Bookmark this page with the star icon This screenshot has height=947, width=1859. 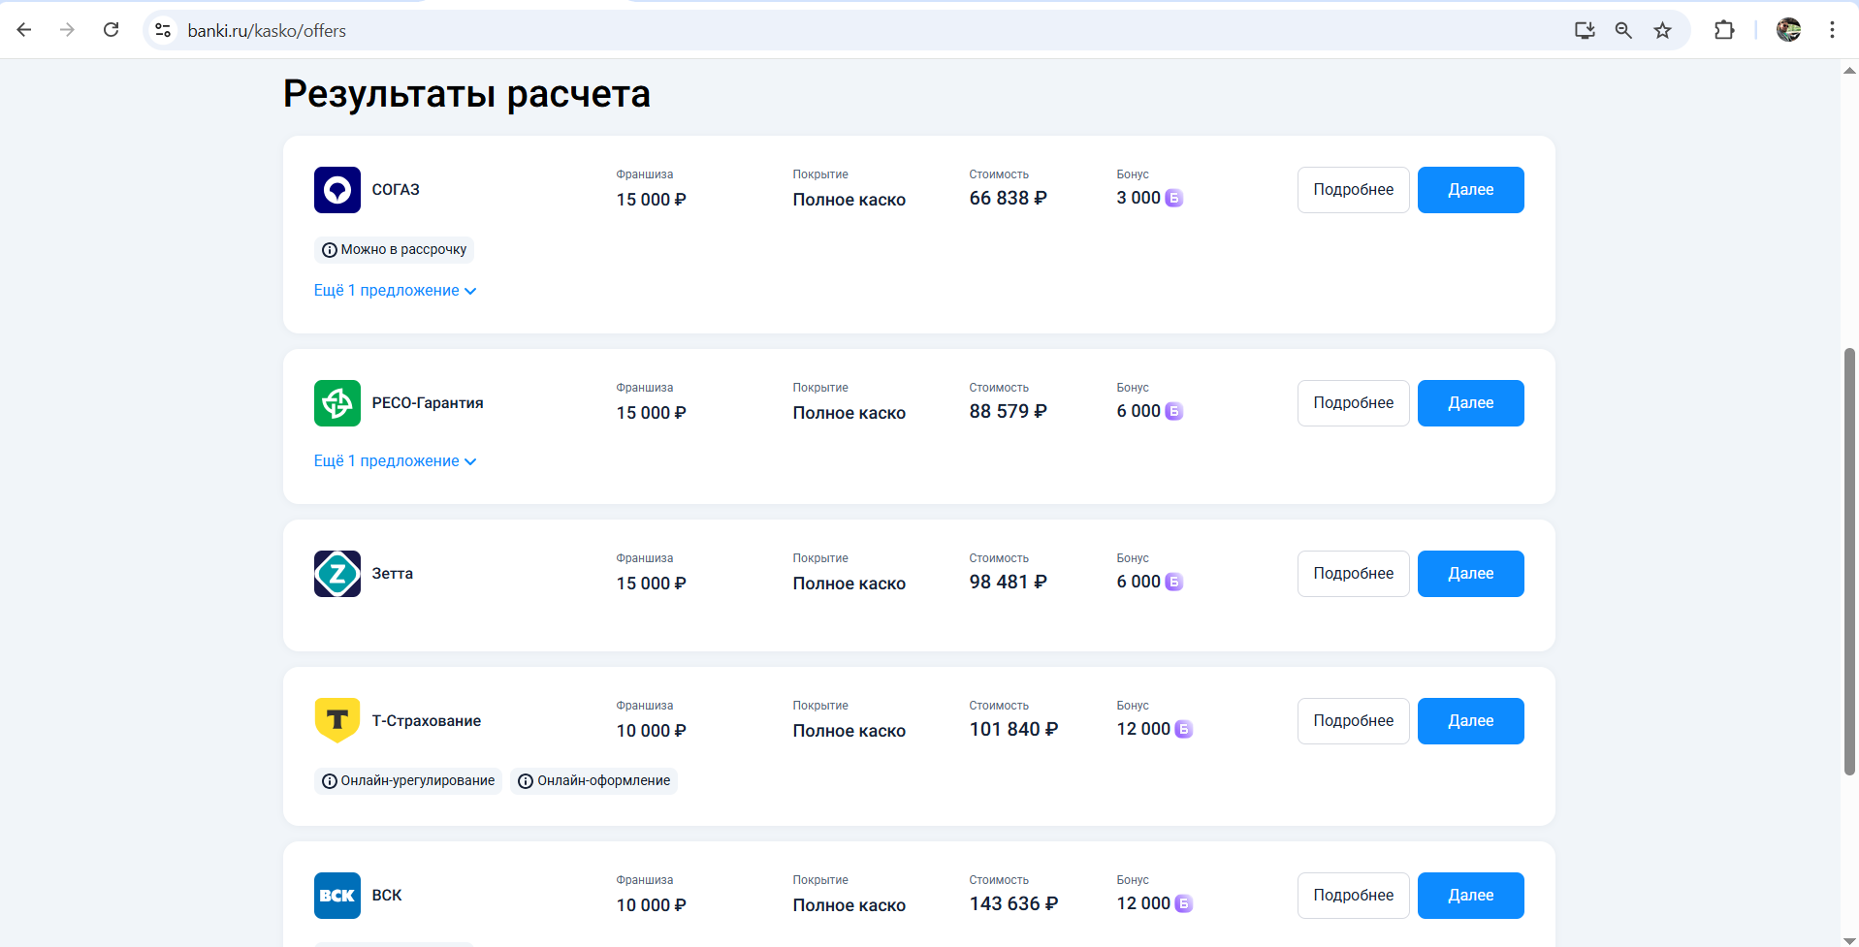pyautogui.click(x=1662, y=30)
